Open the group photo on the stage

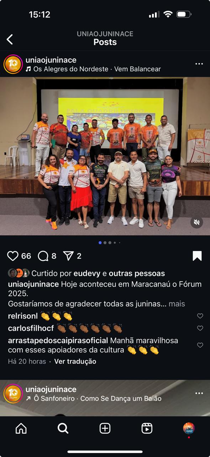(x=105, y=156)
